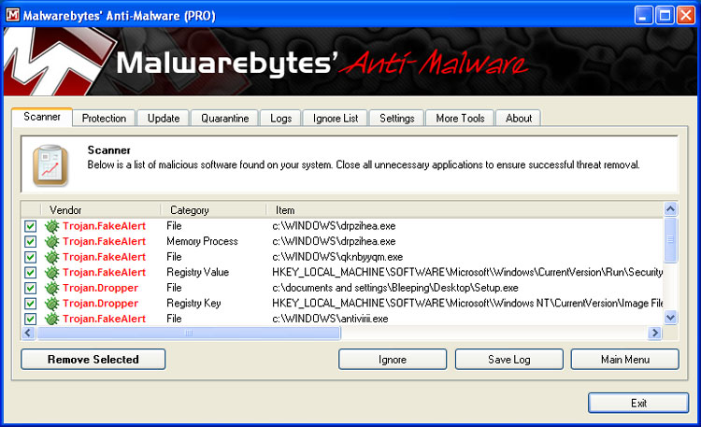The width and height of the screenshot is (701, 427).
Task: Click the results list scroll up arrow
Action: tap(670, 209)
